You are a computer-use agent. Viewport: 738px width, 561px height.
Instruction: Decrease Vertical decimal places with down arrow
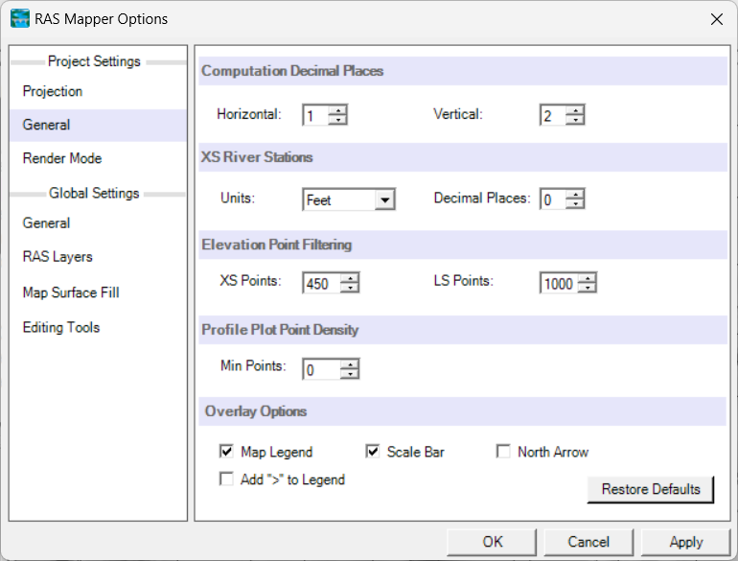tap(575, 120)
